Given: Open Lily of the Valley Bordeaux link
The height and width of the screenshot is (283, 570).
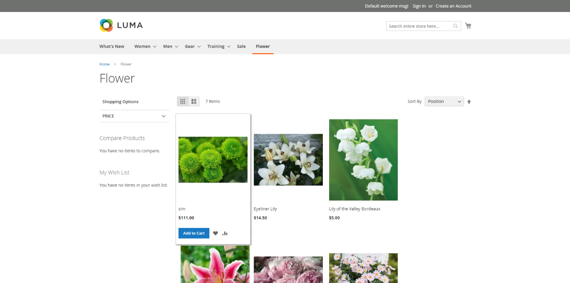Looking at the screenshot, I should pyautogui.click(x=354, y=209).
